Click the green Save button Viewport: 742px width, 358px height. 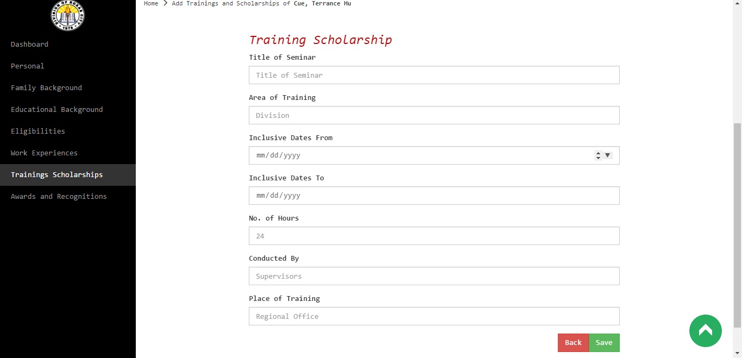pyautogui.click(x=604, y=343)
